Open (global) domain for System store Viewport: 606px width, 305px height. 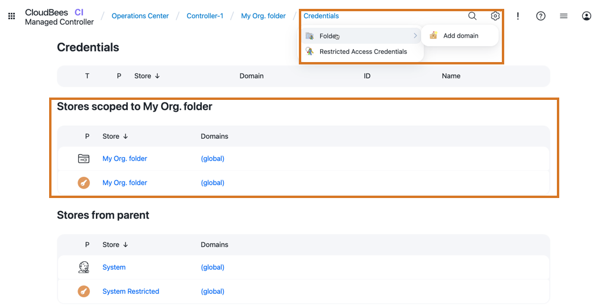pos(212,267)
